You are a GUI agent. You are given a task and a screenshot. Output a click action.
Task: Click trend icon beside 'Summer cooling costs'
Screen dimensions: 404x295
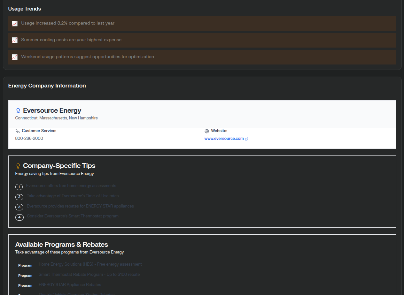15,40
